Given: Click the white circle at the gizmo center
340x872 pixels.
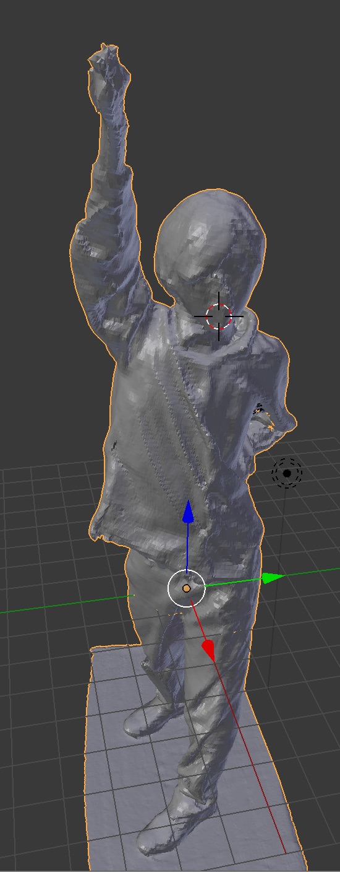Looking at the screenshot, I should pyautogui.click(x=186, y=588).
